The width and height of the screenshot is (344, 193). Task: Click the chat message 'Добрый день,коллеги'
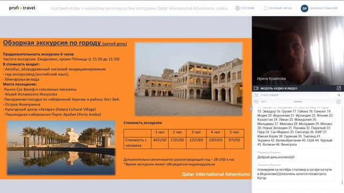276,157
